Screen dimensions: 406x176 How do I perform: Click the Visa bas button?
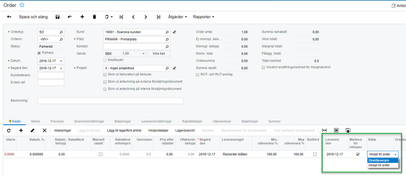159,54
